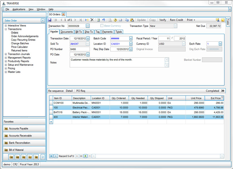The image size is (233, 169).
Task: Switch to the Totals tab
Action: point(119,32)
